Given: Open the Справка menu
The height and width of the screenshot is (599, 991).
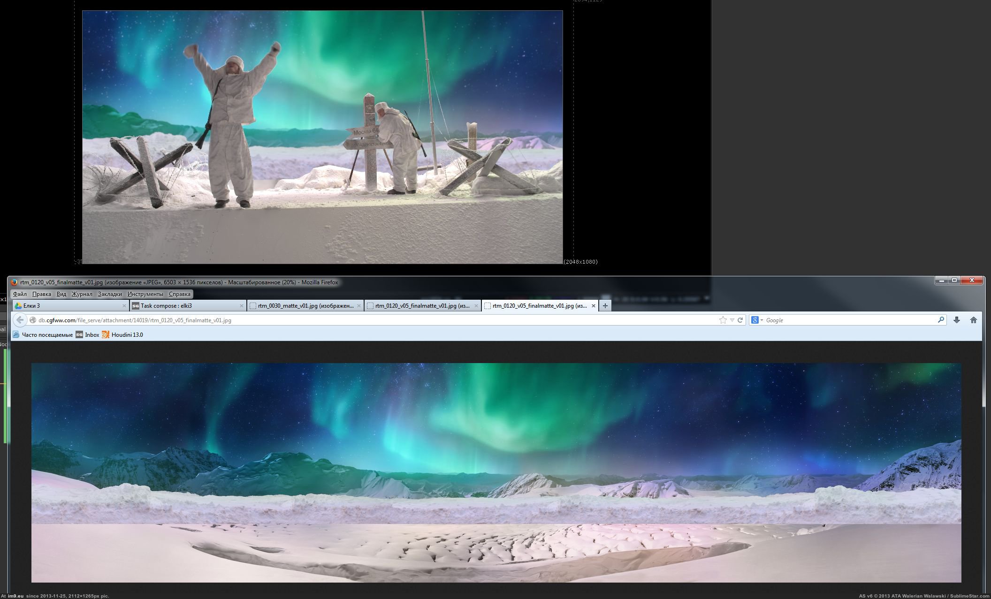Looking at the screenshot, I should tap(179, 294).
